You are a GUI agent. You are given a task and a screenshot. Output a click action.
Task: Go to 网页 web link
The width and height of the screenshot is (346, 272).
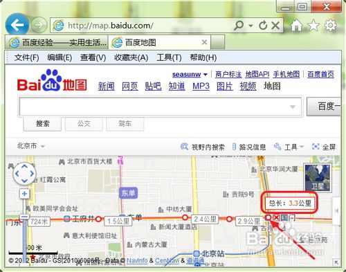pos(130,87)
